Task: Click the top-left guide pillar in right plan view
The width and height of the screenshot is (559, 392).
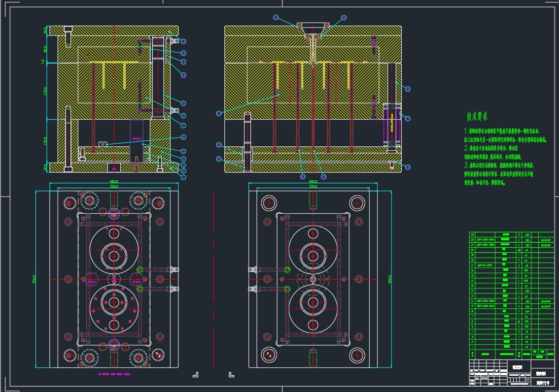Action: (x=269, y=203)
